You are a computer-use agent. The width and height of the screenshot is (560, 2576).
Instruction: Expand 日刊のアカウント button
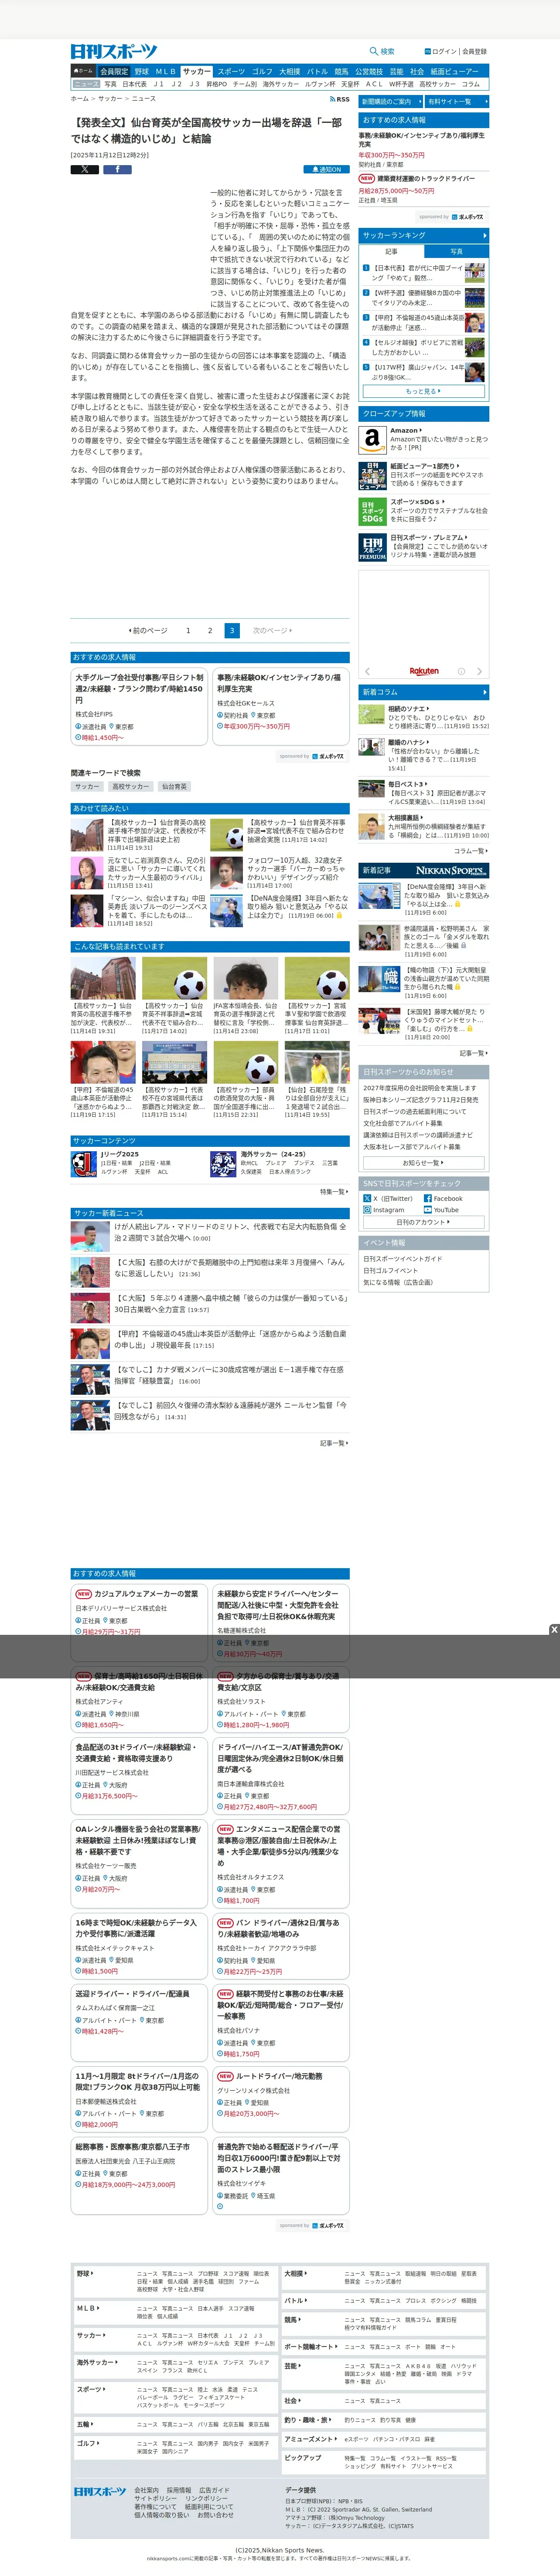(x=424, y=1222)
